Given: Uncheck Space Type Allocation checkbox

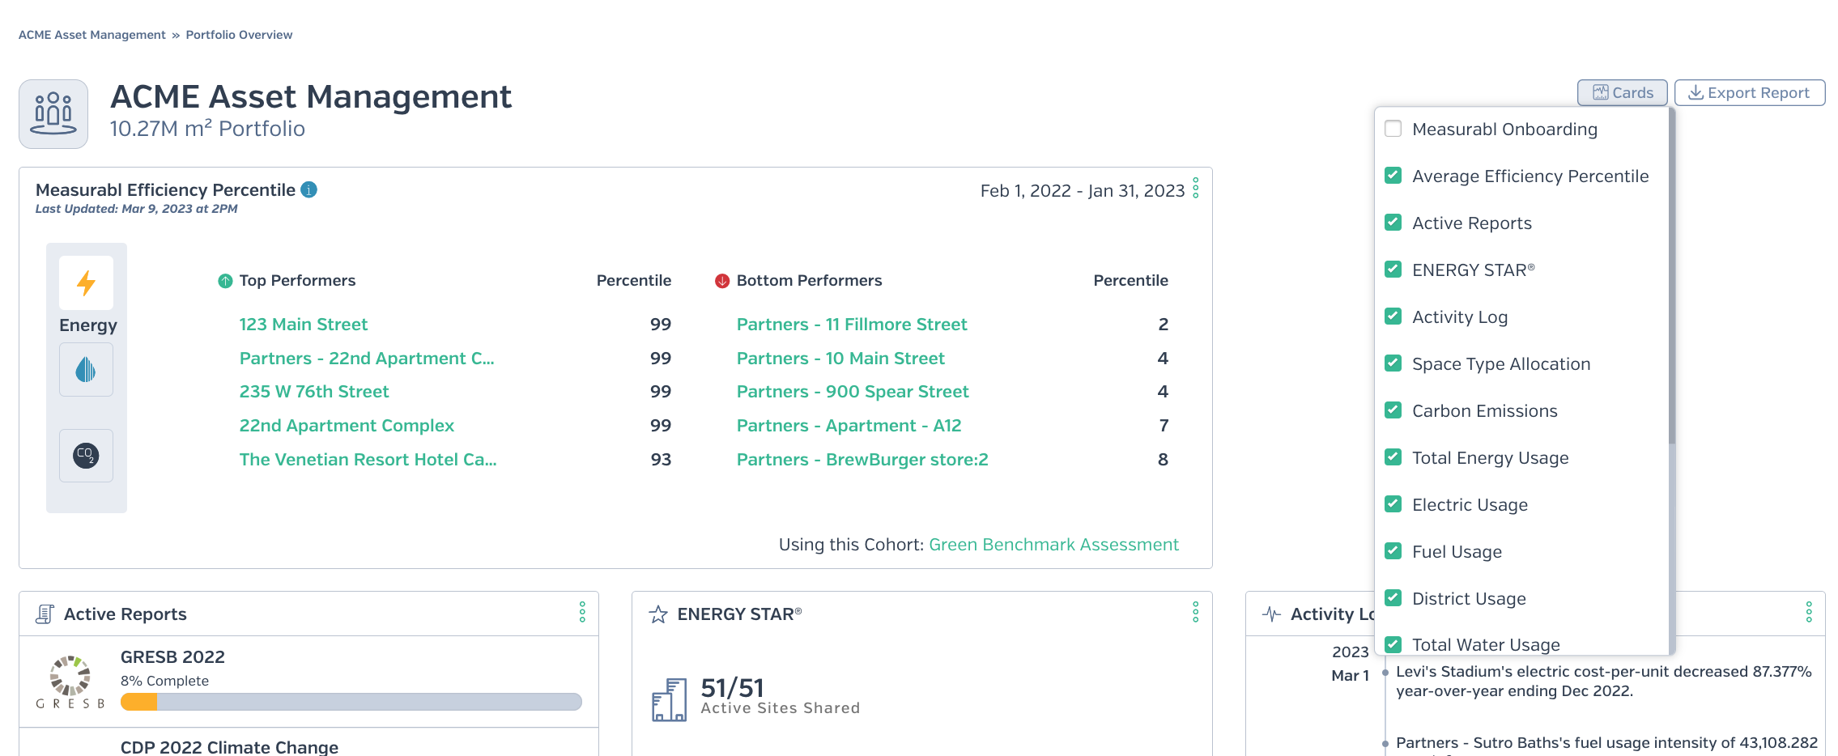Looking at the screenshot, I should (1393, 363).
